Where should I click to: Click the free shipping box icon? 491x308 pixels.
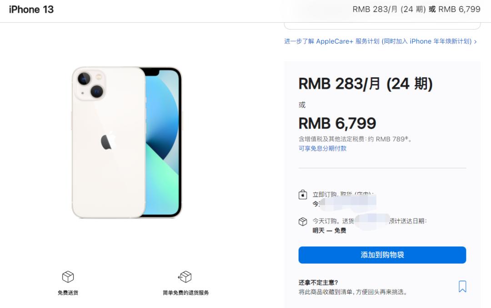68,277
